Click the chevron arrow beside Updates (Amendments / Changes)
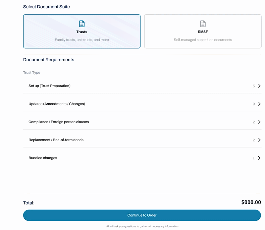This screenshot has height=230, width=265. click(x=259, y=104)
